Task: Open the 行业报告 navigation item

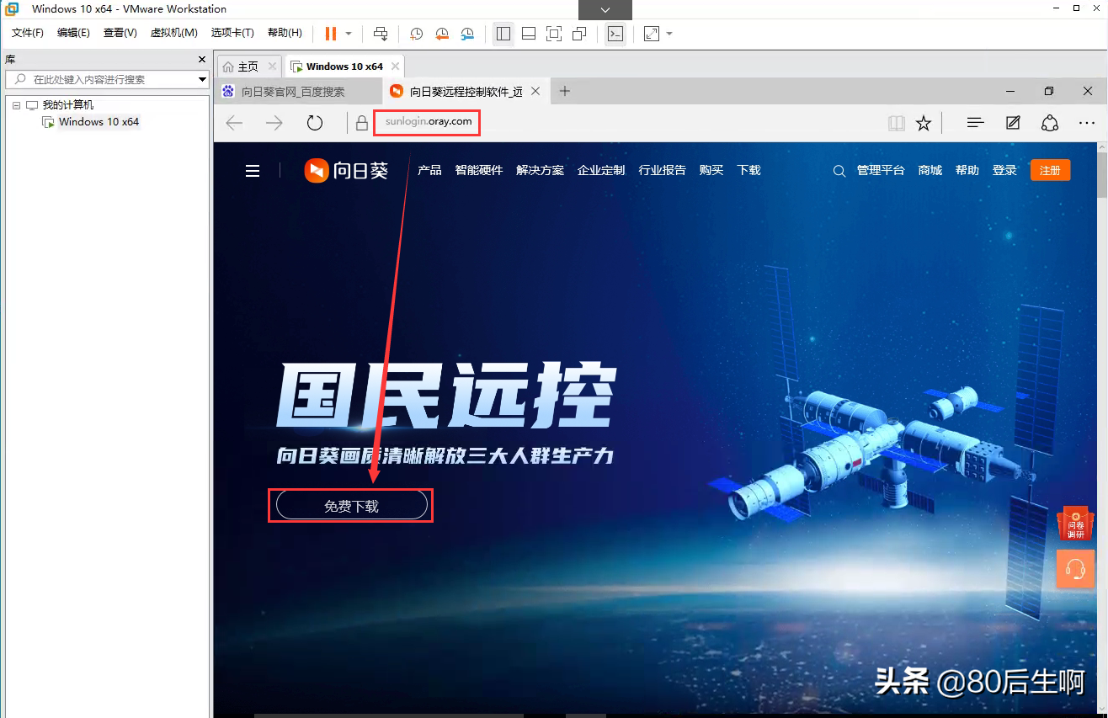Action: click(662, 170)
